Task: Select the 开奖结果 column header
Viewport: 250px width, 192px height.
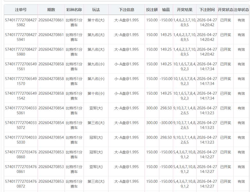Action: coord(184,10)
